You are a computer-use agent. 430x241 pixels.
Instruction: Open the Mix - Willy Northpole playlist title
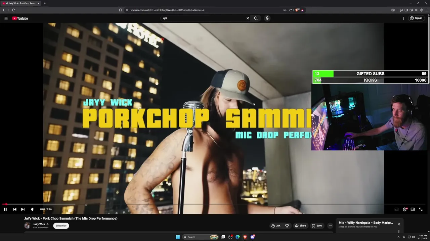tap(366, 223)
